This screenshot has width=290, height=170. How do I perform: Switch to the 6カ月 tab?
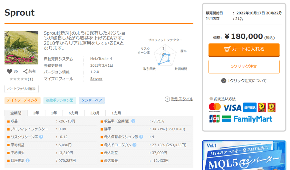coord(73,113)
